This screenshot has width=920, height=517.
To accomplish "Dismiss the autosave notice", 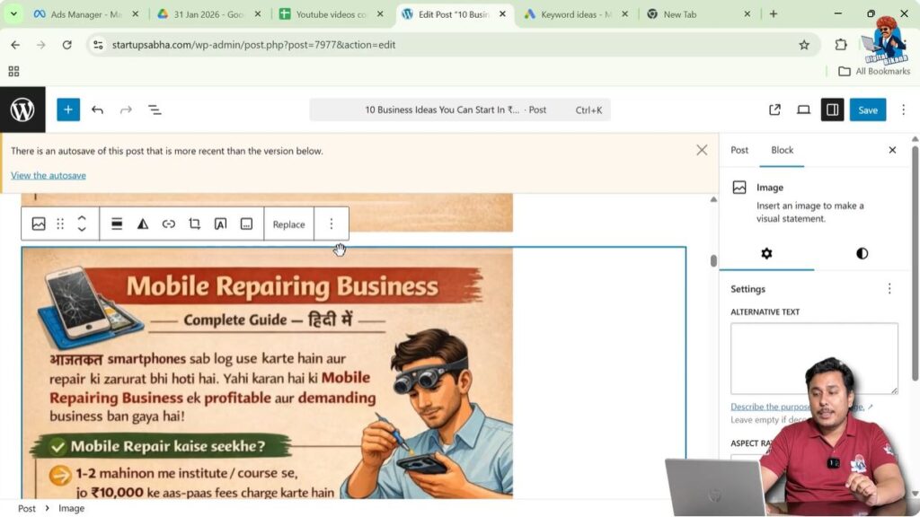I will [702, 150].
